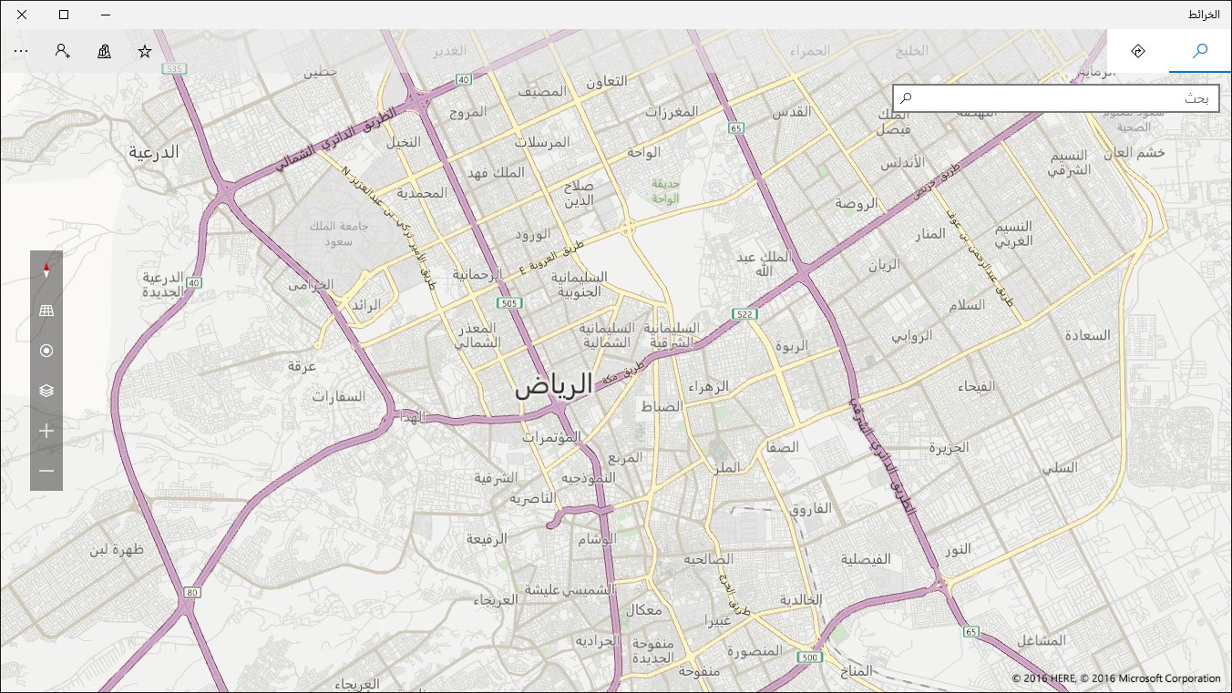Click route 505 shield marker
1232x693 pixels.
click(x=509, y=302)
